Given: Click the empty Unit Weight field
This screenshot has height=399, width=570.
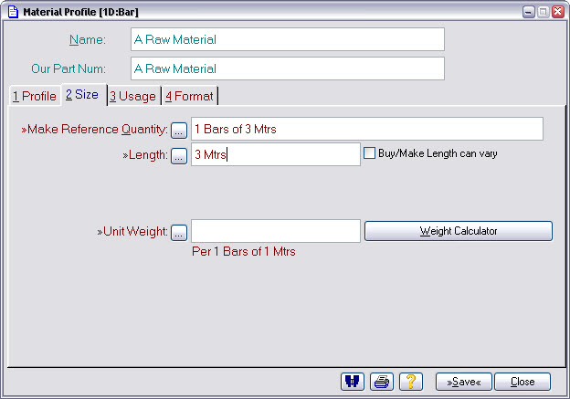Looking at the screenshot, I should (276, 231).
